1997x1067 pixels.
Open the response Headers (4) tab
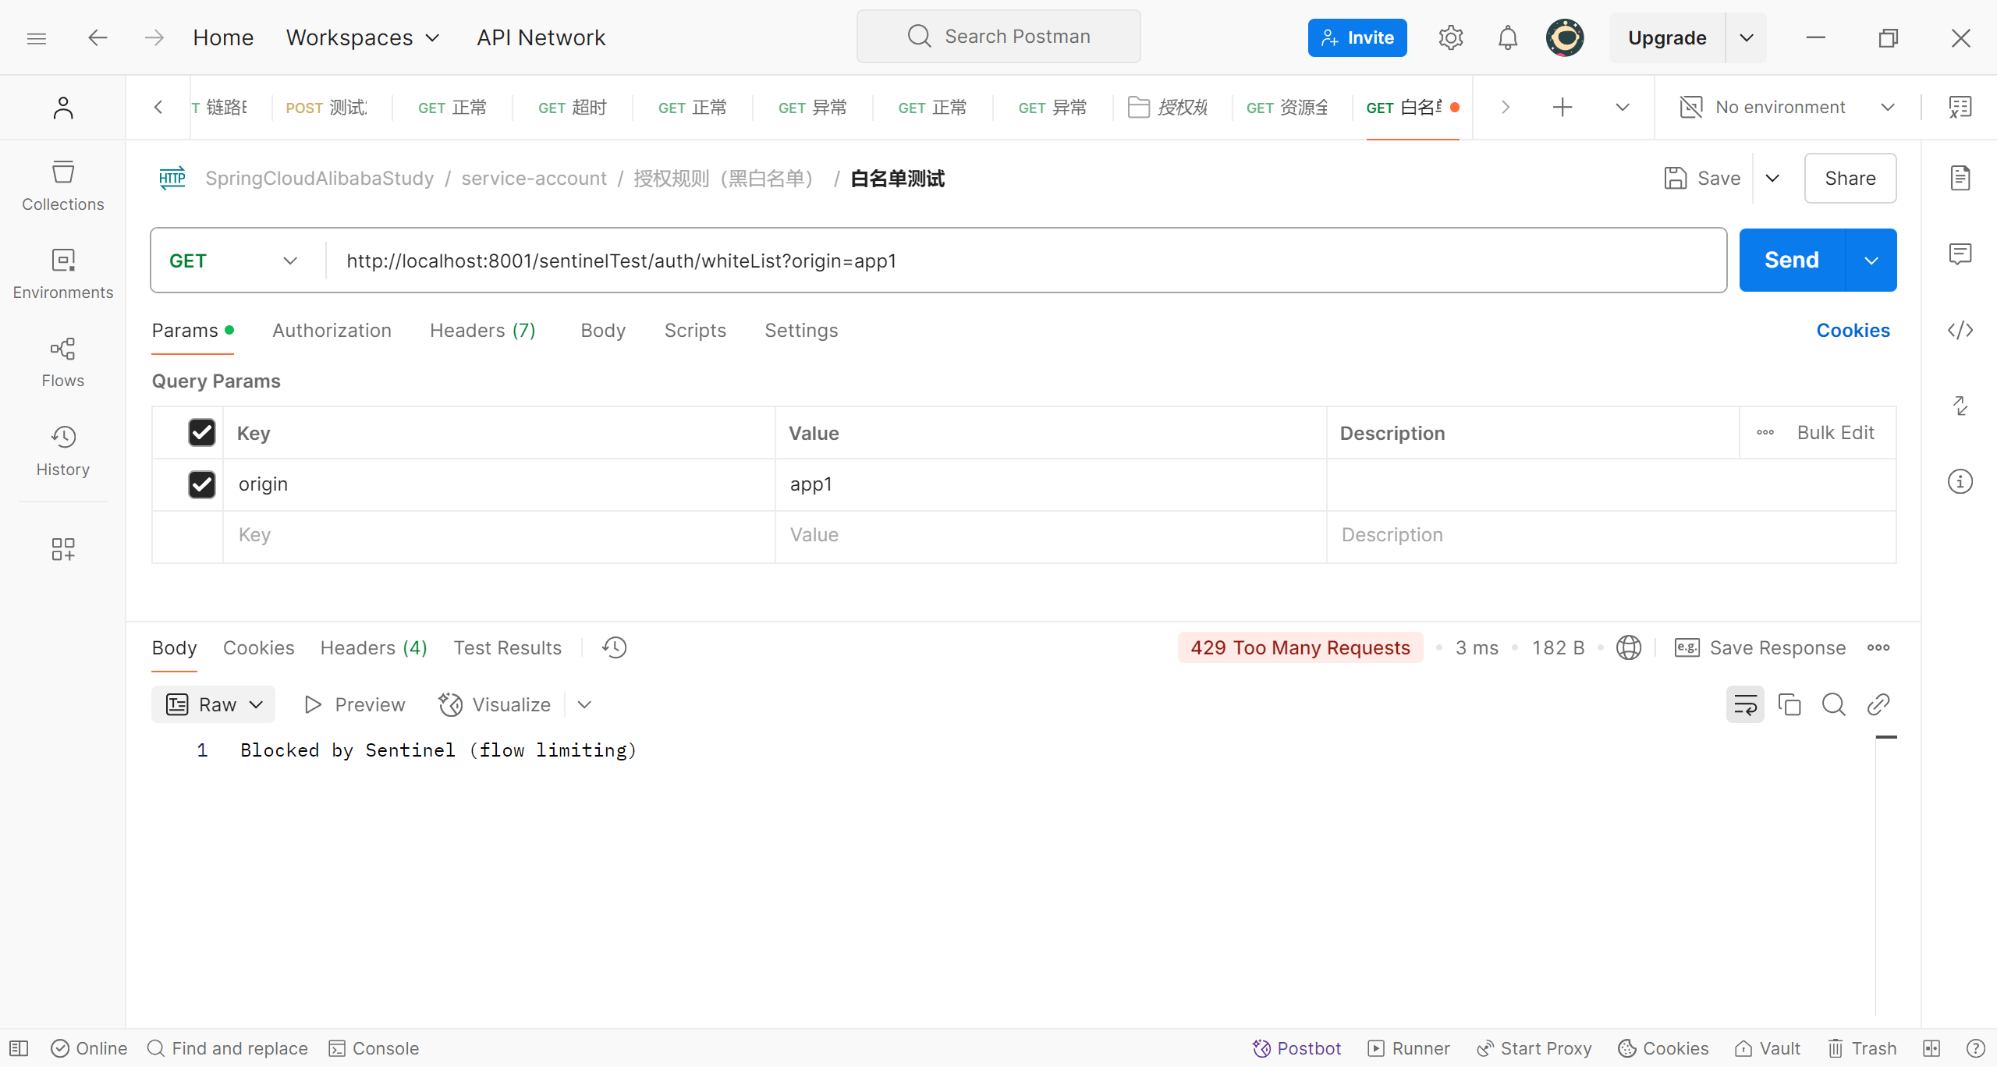(x=374, y=648)
